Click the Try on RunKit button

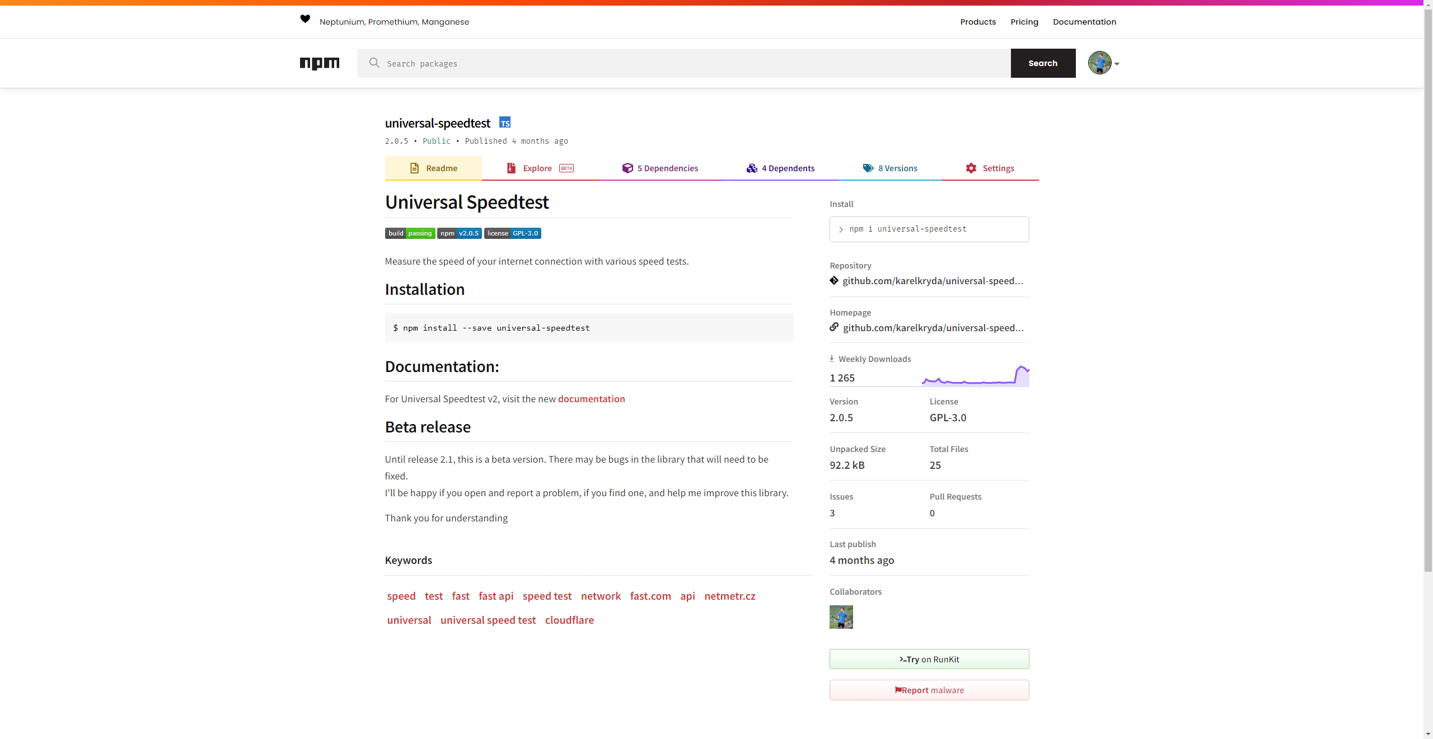click(x=929, y=659)
